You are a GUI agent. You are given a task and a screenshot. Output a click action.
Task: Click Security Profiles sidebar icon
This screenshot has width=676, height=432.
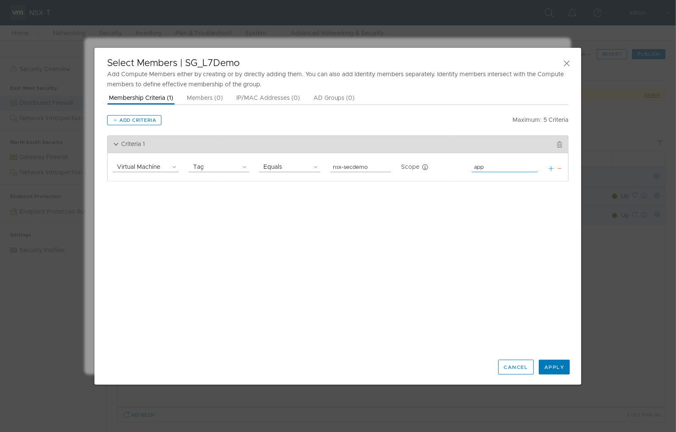point(14,250)
